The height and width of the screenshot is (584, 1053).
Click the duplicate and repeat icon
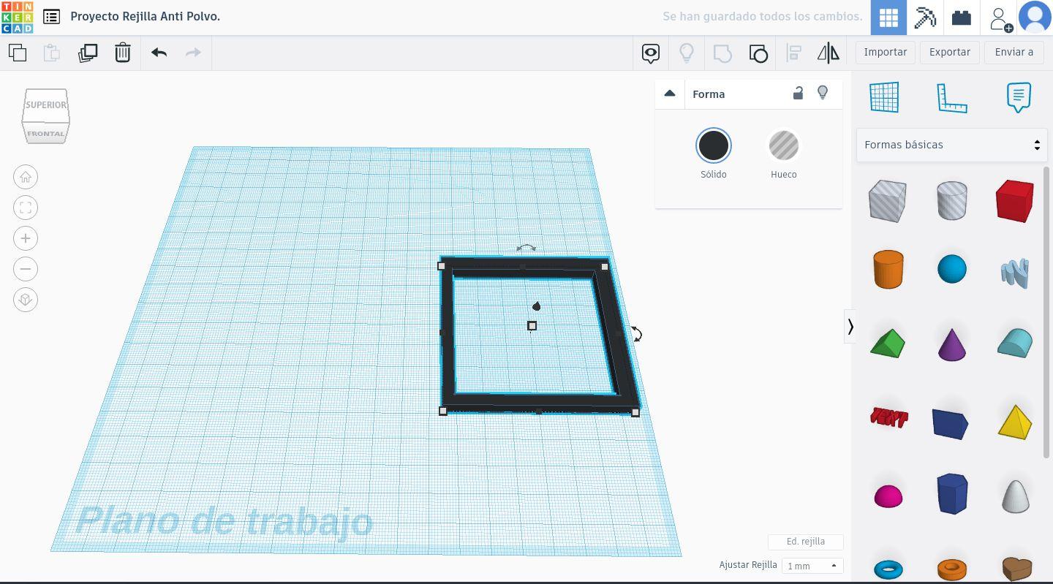[x=88, y=53]
